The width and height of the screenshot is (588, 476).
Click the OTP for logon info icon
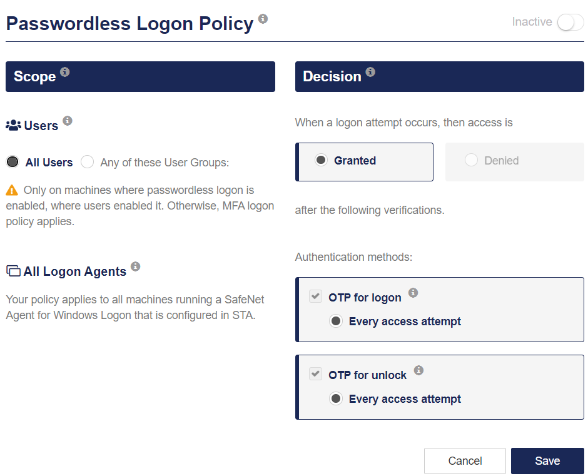[x=413, y=292]
